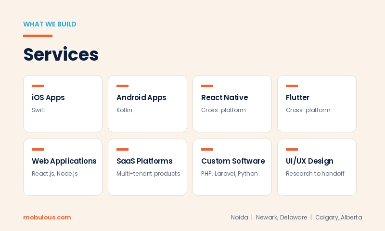Click the PHP, Laravel, Python subtitle
Screen dimensions: 385x231
pyautogui.click(x=230, y=174)
